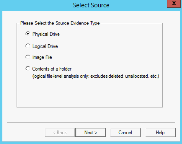The height and width of the screenshot is (144, 182).
Task: Click the 'Select Source' title bar text
Action: [91, 5]
